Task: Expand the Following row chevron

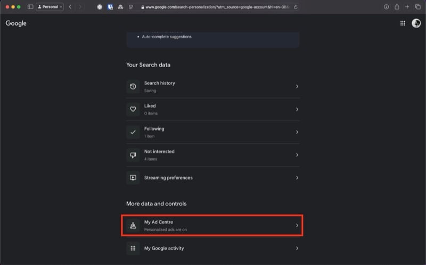Action: click(297, 132)
